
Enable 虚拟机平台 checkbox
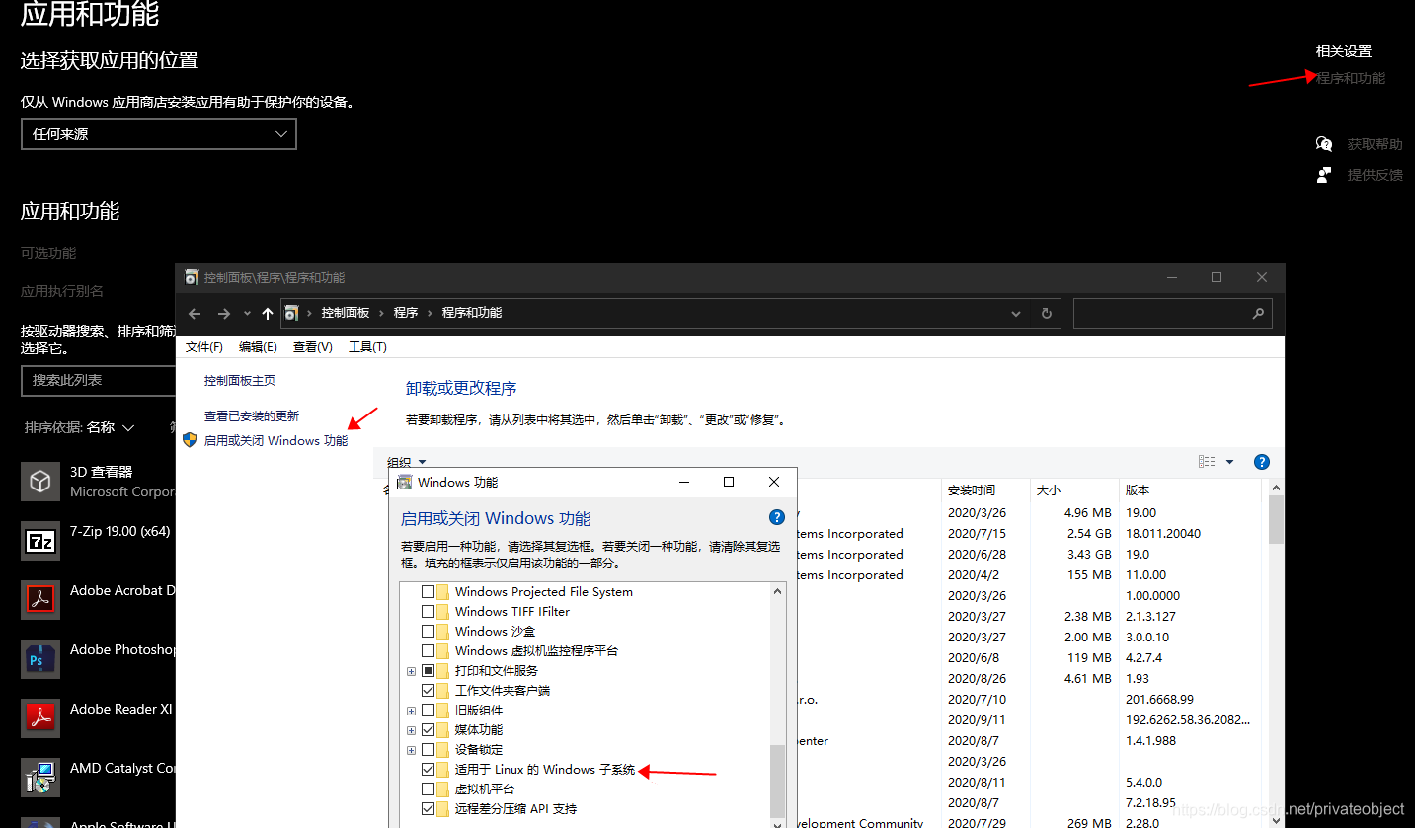(x=429, y=790)
